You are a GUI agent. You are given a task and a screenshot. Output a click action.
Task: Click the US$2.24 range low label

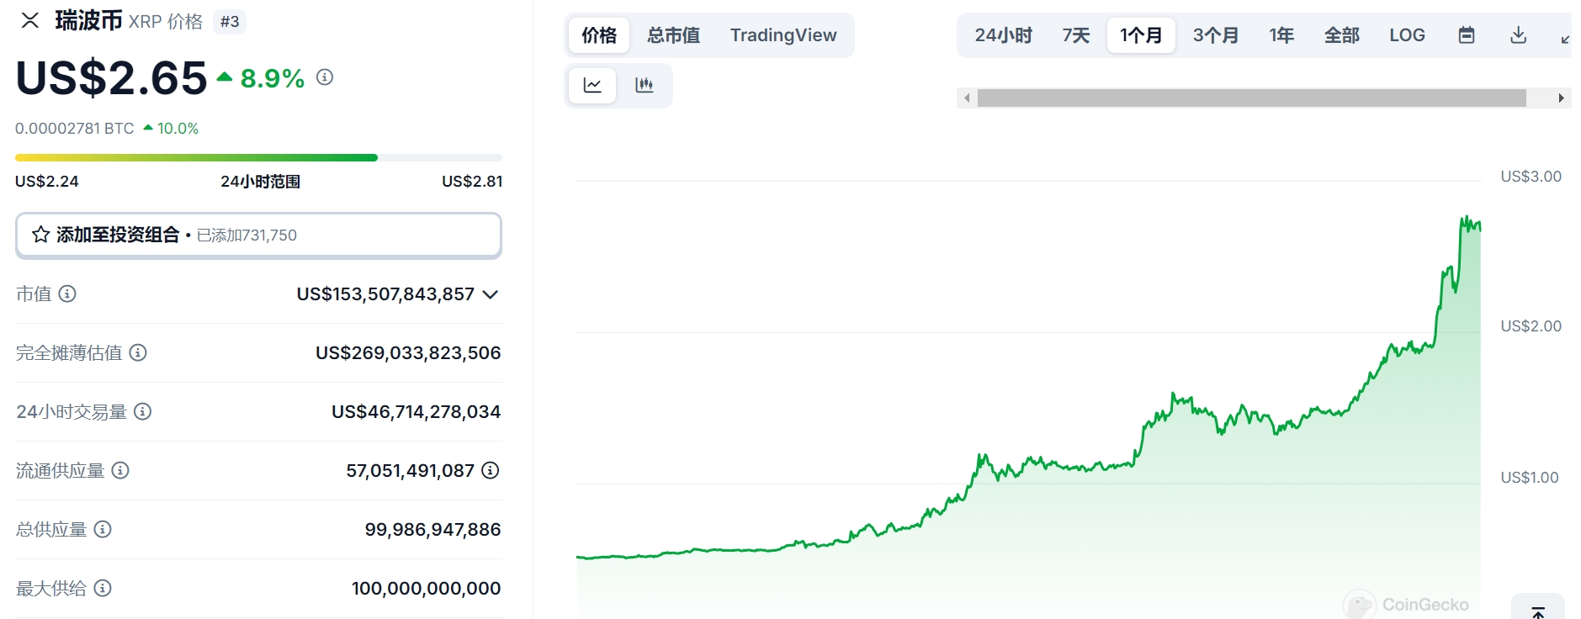pyautogui.click(x=47, y=182)
